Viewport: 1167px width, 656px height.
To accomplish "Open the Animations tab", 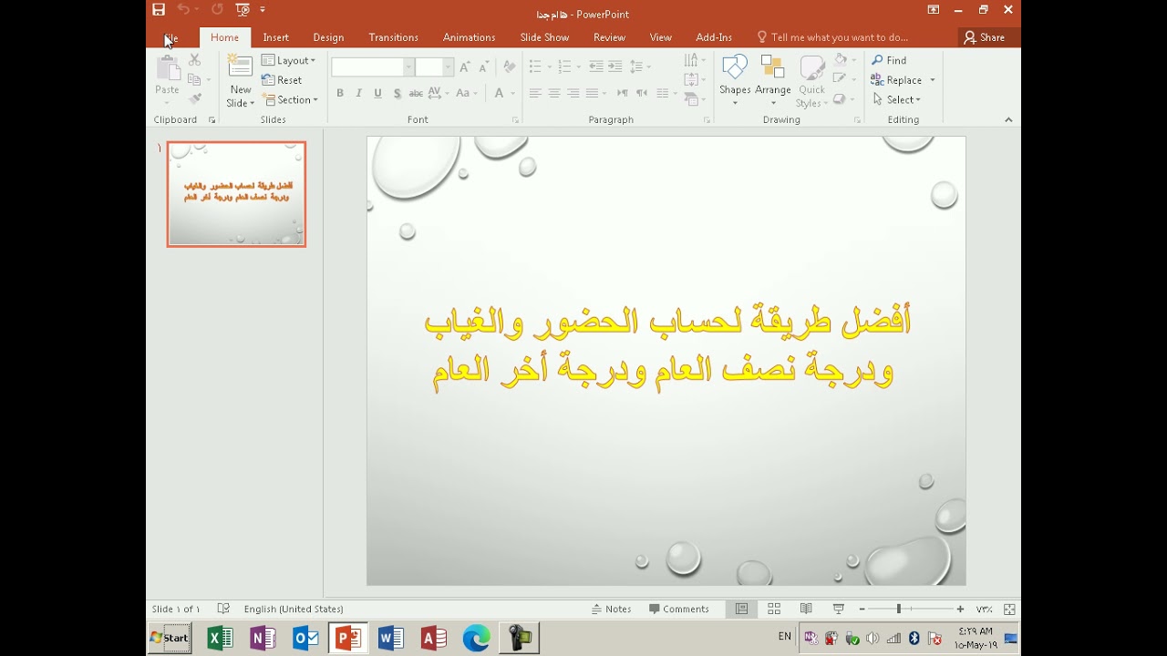I will point(469,37).
